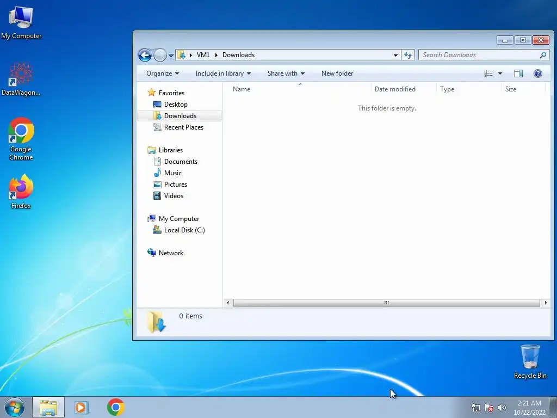Open address bar history dropdown
Image resolution: width=557 pixels, height=418 pixels.
pos(395,55)
